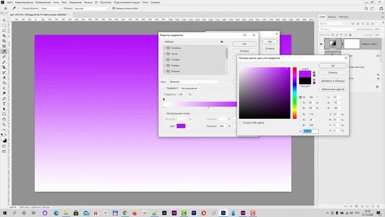Open the layer blend mode dropdown
The height and width of the screenshot is (217, 385).
click(337, 30)
